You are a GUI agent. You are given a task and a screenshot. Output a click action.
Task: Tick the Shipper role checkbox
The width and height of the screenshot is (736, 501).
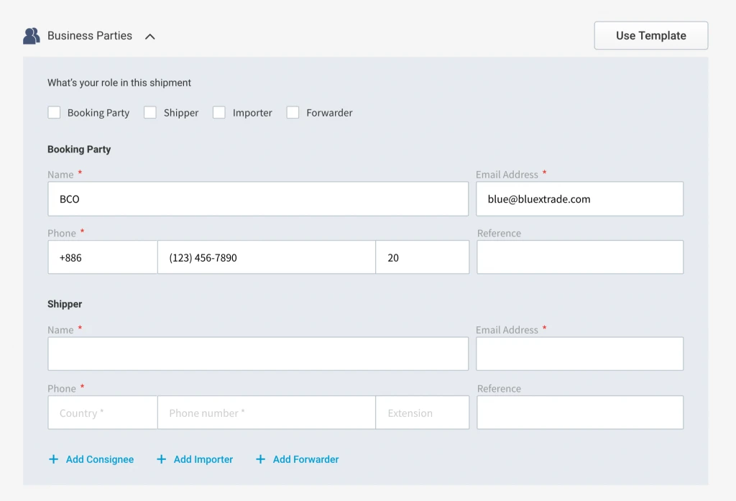(150, 112)
